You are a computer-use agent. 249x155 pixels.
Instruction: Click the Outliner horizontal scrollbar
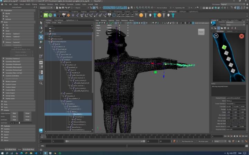click(x=68, y=131)
